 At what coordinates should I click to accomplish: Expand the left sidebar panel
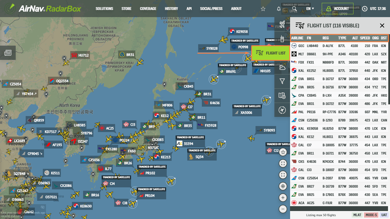8,53
